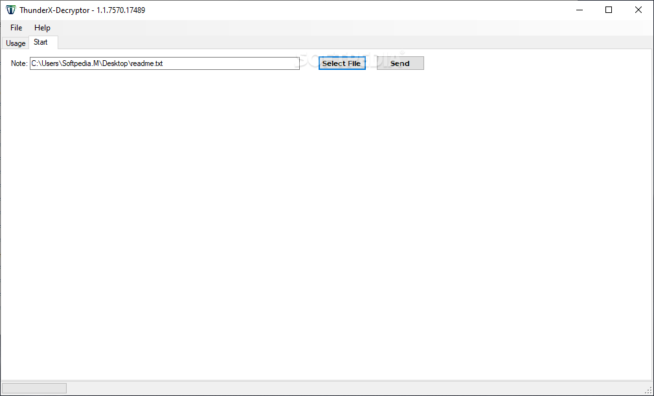Minimize the ThunderX-Decryptor window
Viewport: 654px width, 396px height.
[x=580, y=10]
